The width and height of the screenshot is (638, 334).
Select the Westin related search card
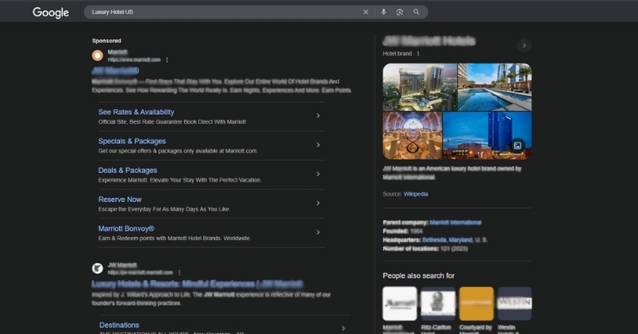coord(514,304)
